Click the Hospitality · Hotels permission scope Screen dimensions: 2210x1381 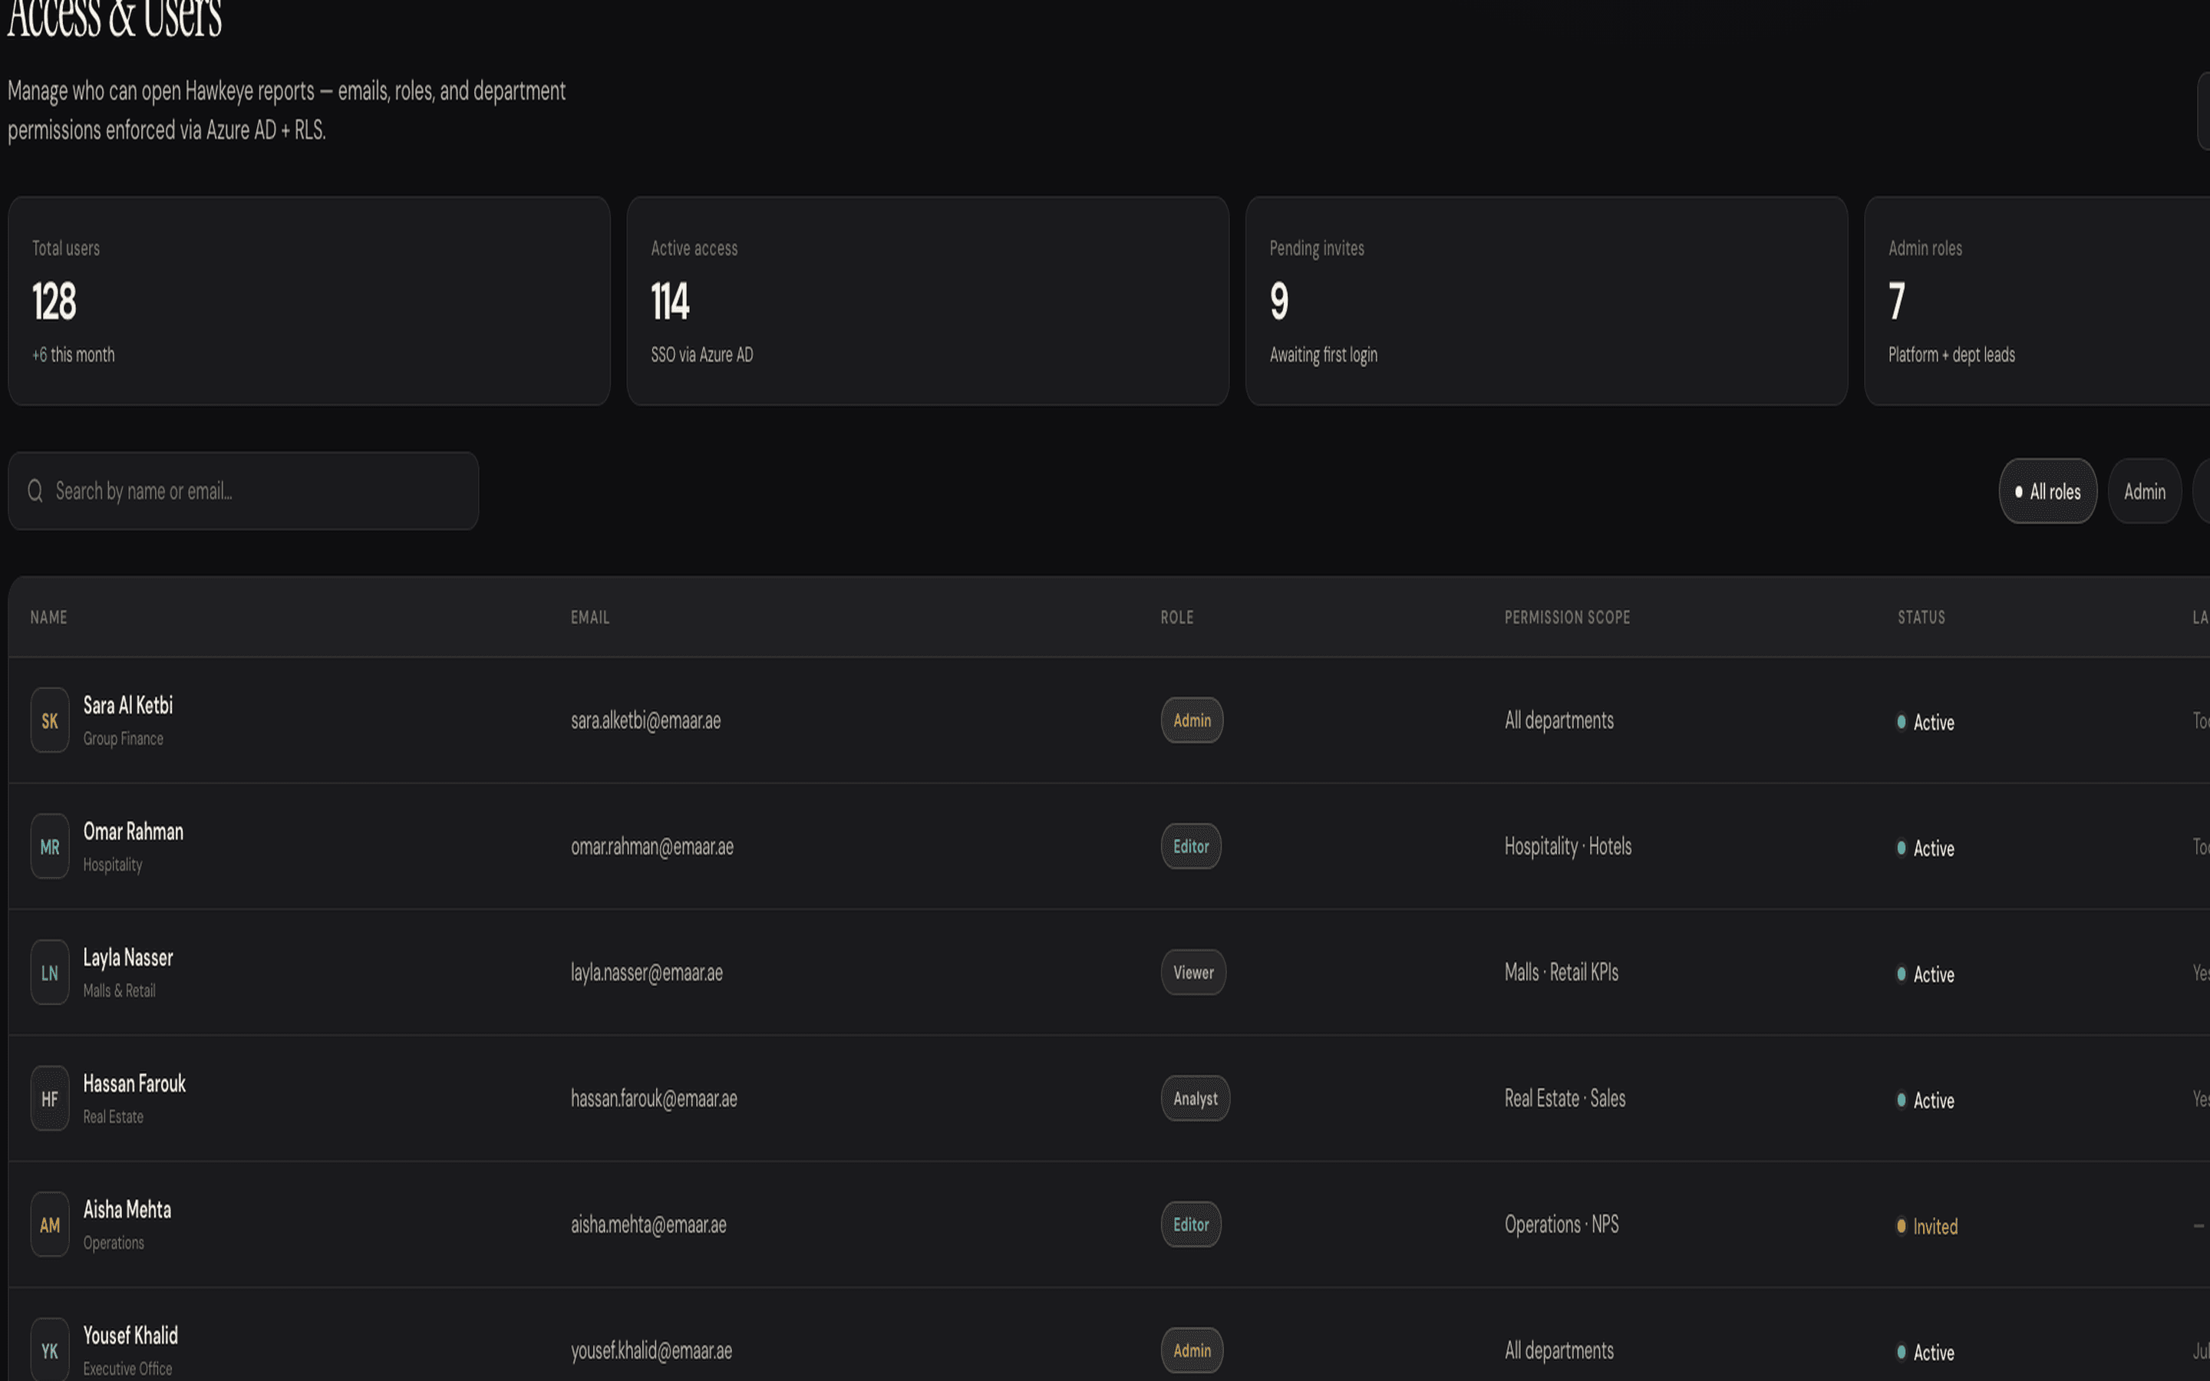click(1568, 847)
